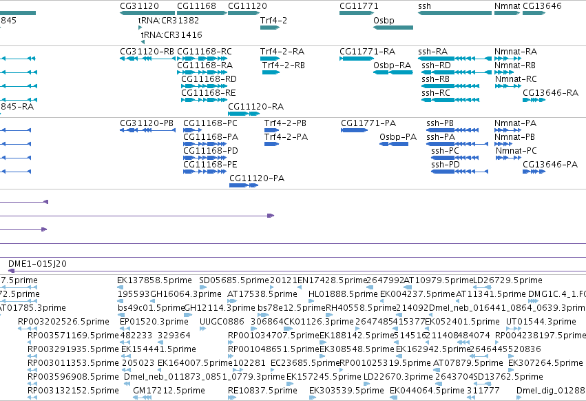Select Trf4-2-RB transcript label
This screenshot has height=401, width=586.
tap(283, 65)
